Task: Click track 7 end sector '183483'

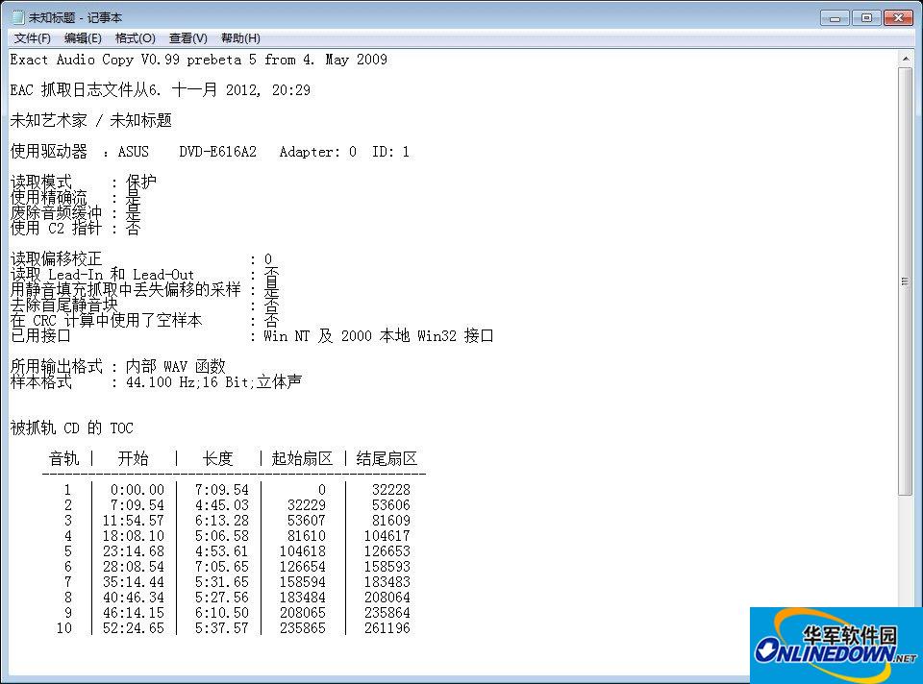Action: (387, 581)
